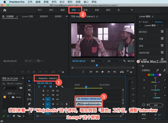Go to In point in program monitor
The height and width of the screenshot is (123, 168).
(91, 72)
